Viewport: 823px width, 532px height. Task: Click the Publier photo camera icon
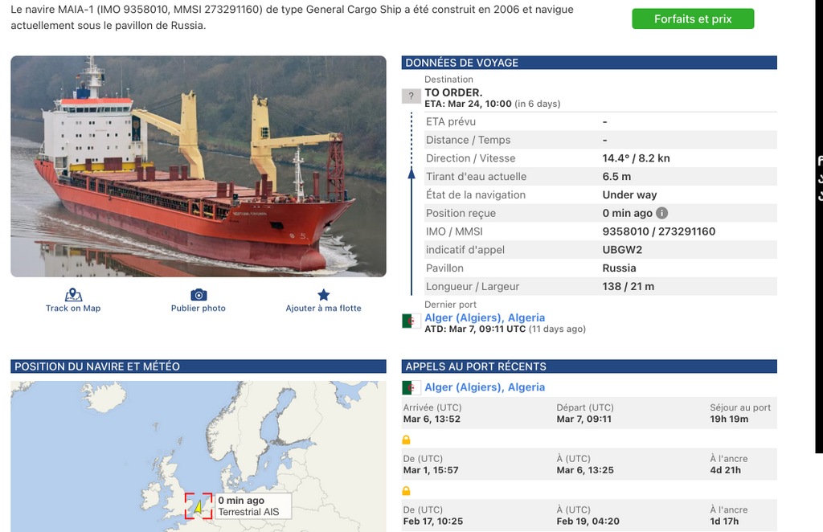pyautogui.click(x=199, y=295)
